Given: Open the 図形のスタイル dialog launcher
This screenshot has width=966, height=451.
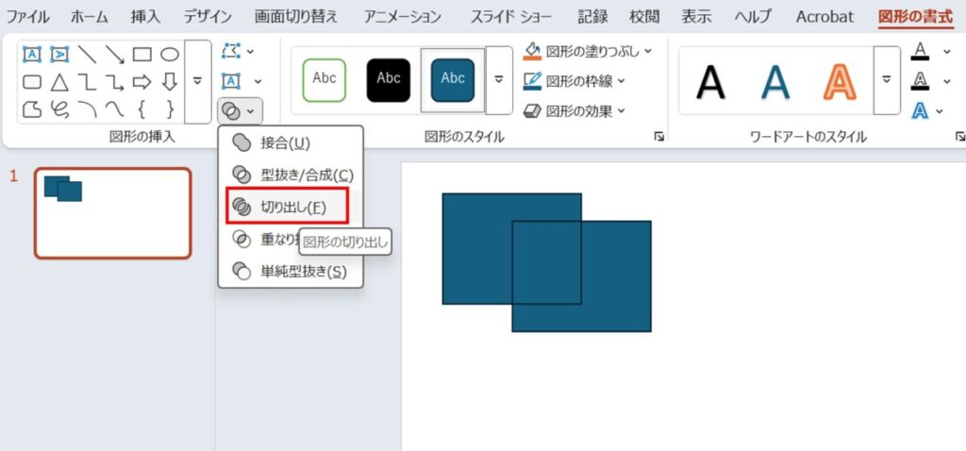Looking at the screenshot, I should click(x=659, y=137).
